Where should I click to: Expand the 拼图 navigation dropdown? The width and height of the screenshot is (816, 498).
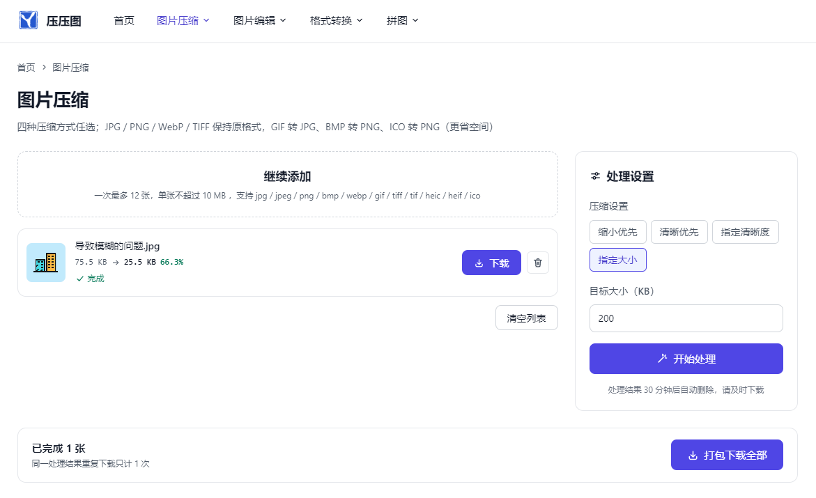tap(402, 21)
